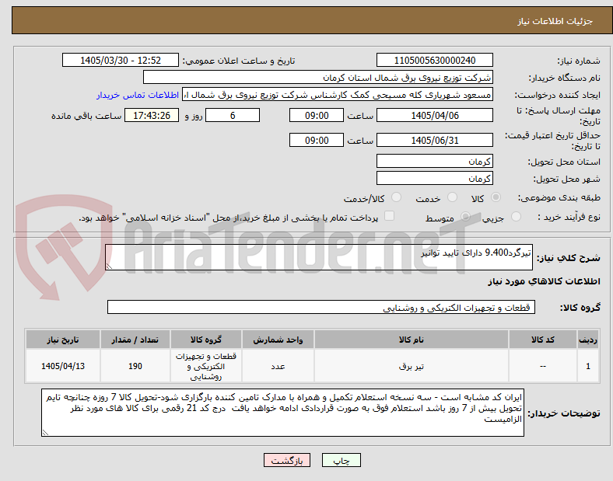
Task: Click the resize handle of buyer notes textarea
Action: [45, 433]
